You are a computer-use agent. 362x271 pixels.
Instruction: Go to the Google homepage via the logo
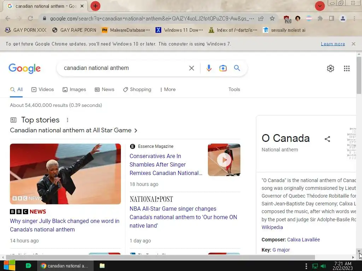[25, 68]
